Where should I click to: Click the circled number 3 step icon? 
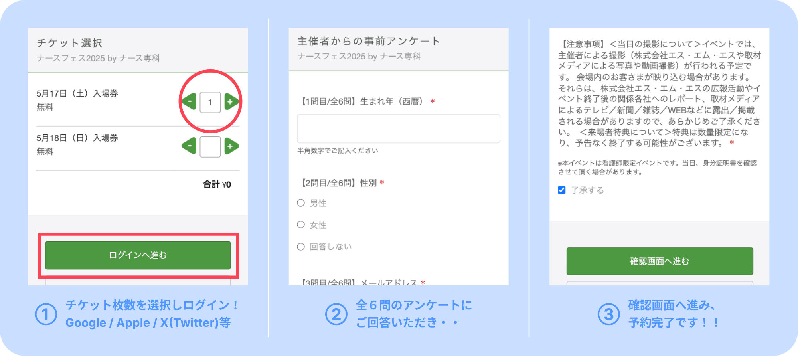(x=609, y=314)
